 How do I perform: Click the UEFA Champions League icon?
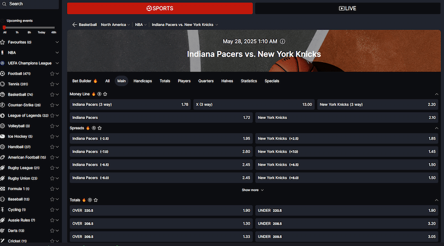[2, 63]
